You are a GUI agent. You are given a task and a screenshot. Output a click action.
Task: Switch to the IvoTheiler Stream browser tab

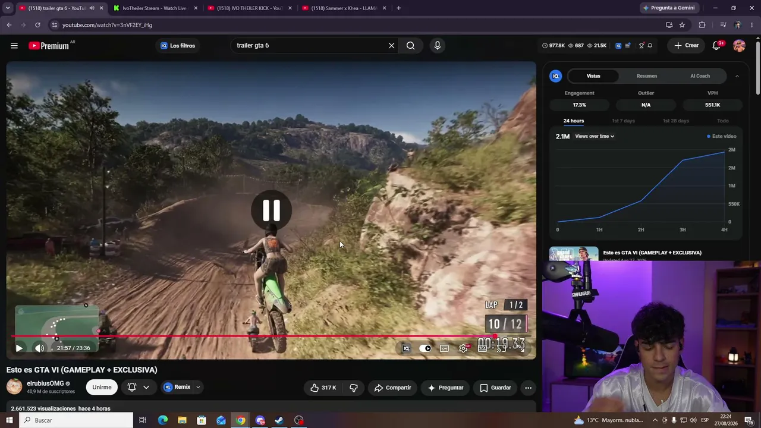(156, 8)
